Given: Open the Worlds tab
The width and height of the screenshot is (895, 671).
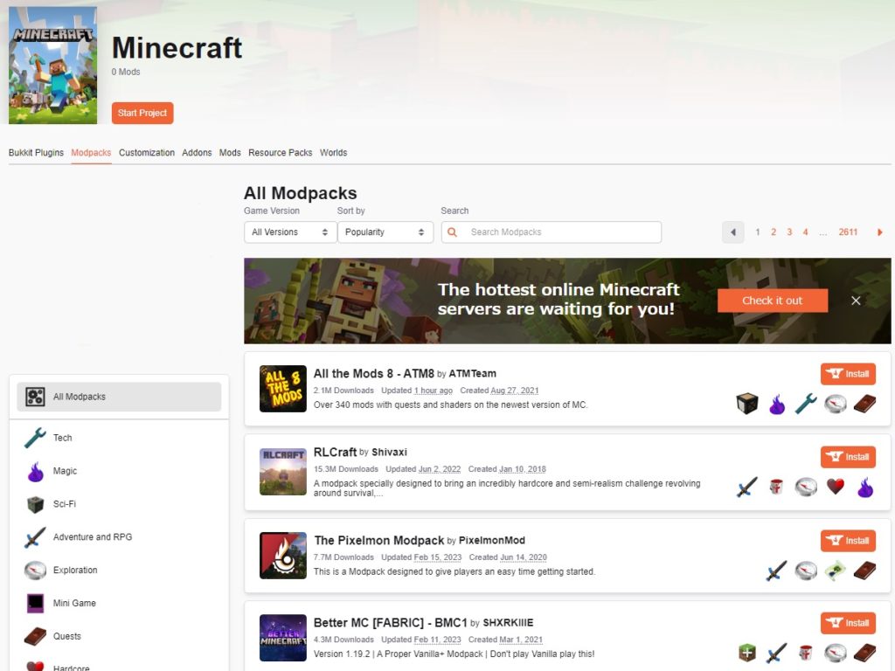Looking at the screenshot, I should (x=333, y=153).
